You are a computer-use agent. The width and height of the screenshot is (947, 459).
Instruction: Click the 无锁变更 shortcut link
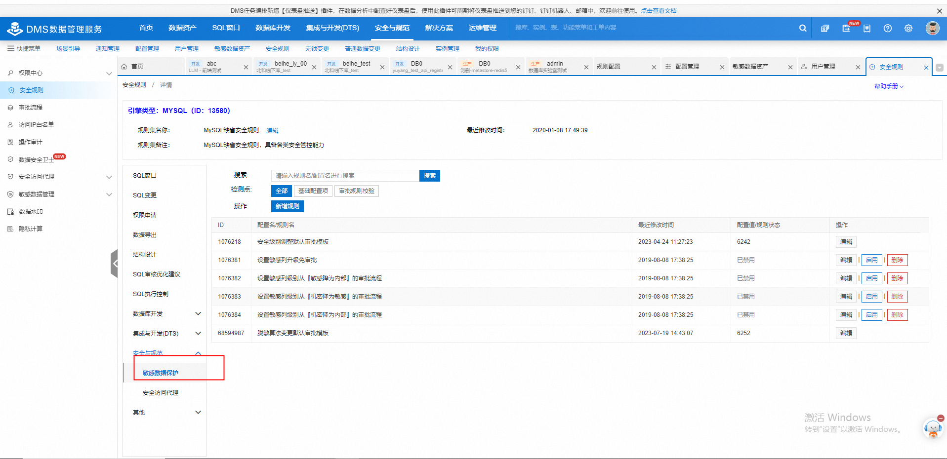click(317, 48)
